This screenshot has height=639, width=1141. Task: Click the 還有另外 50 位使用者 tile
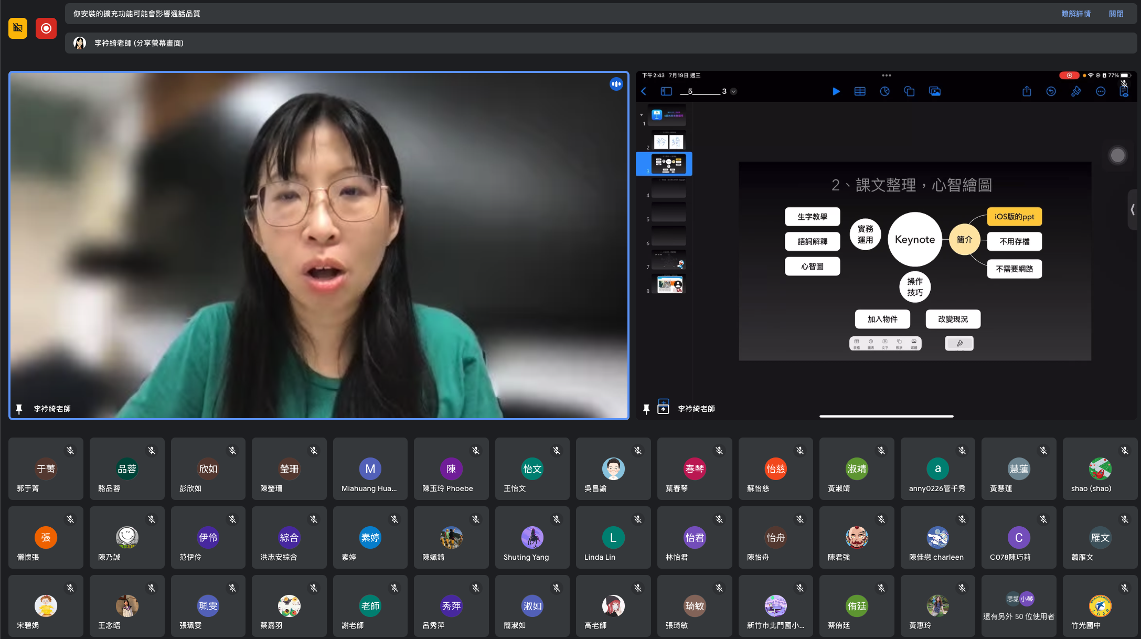1018,606
